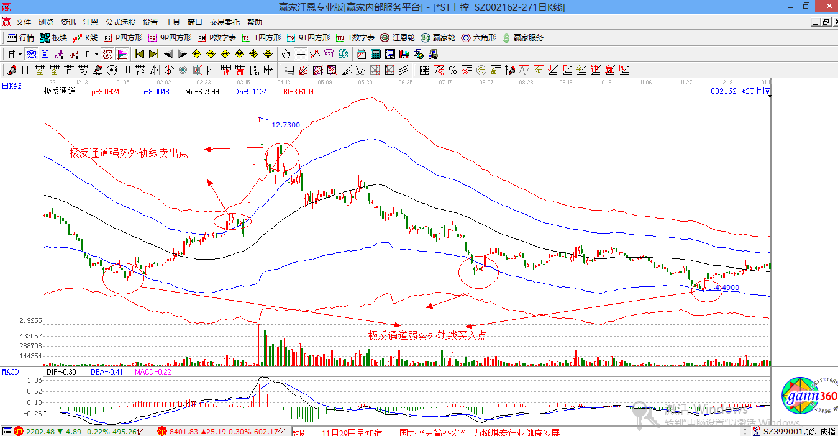Screen dimensions: 838x436
Task: Click the MACD indicator label
Action: pyautogui.click(x=10, y=372)
